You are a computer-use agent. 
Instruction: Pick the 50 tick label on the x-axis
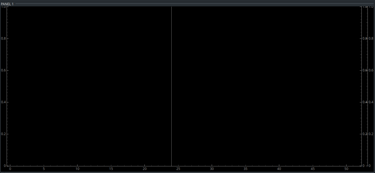point(346,169)
